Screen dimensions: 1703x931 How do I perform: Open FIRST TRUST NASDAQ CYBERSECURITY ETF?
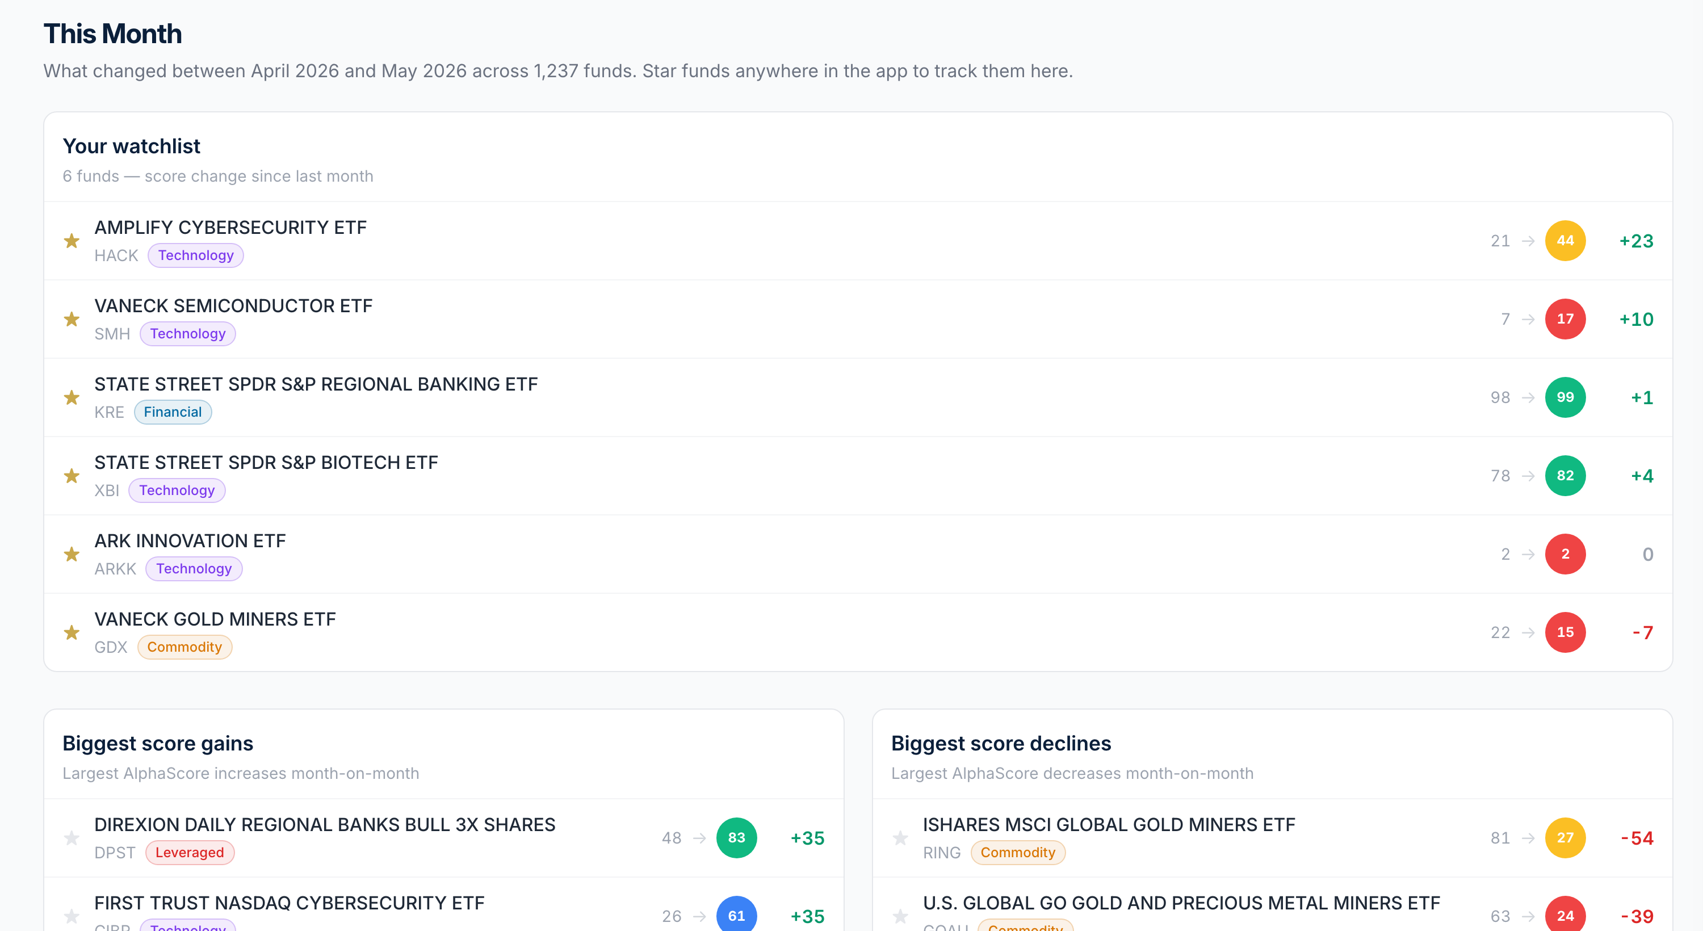(x=290, y=903)
